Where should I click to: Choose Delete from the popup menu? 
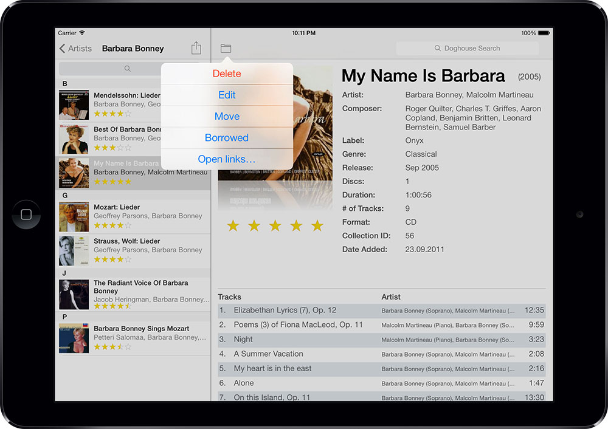227,74
